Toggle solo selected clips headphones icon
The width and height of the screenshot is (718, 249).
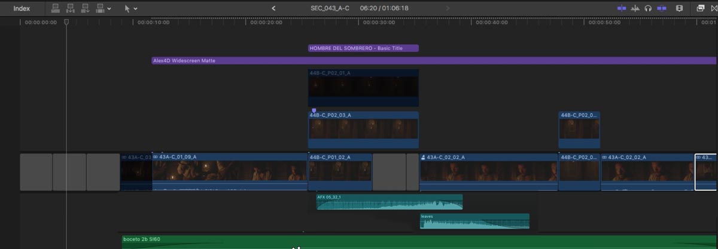point(648,8)
